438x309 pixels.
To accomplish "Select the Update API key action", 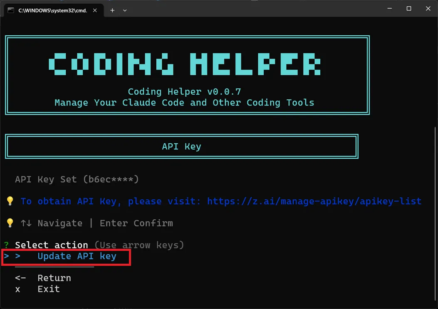I will [x=77, y=256].
